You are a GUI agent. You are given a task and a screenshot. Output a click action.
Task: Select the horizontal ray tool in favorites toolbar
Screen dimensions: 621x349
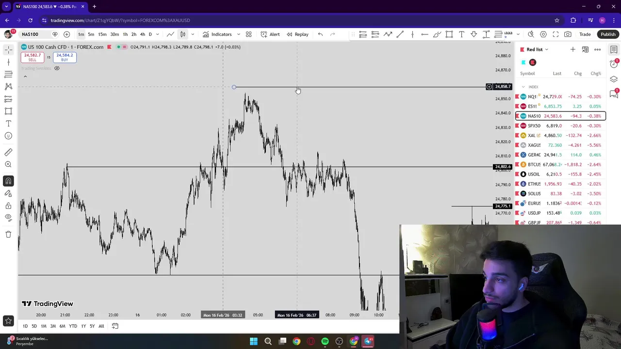425,34
